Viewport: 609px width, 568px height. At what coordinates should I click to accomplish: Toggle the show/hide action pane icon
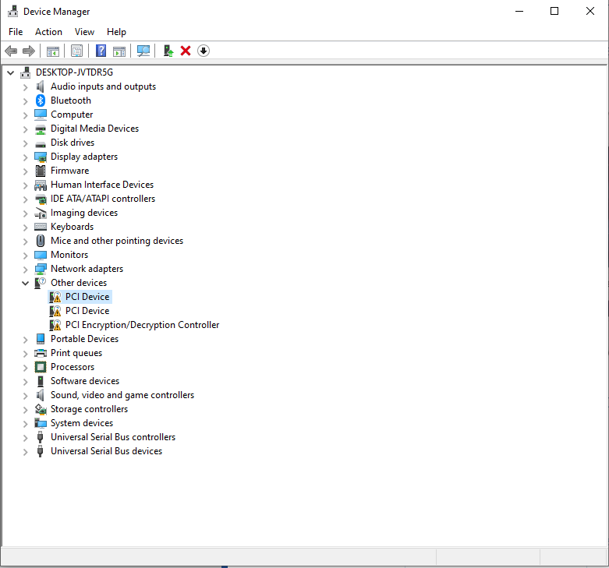click(119, 51)
